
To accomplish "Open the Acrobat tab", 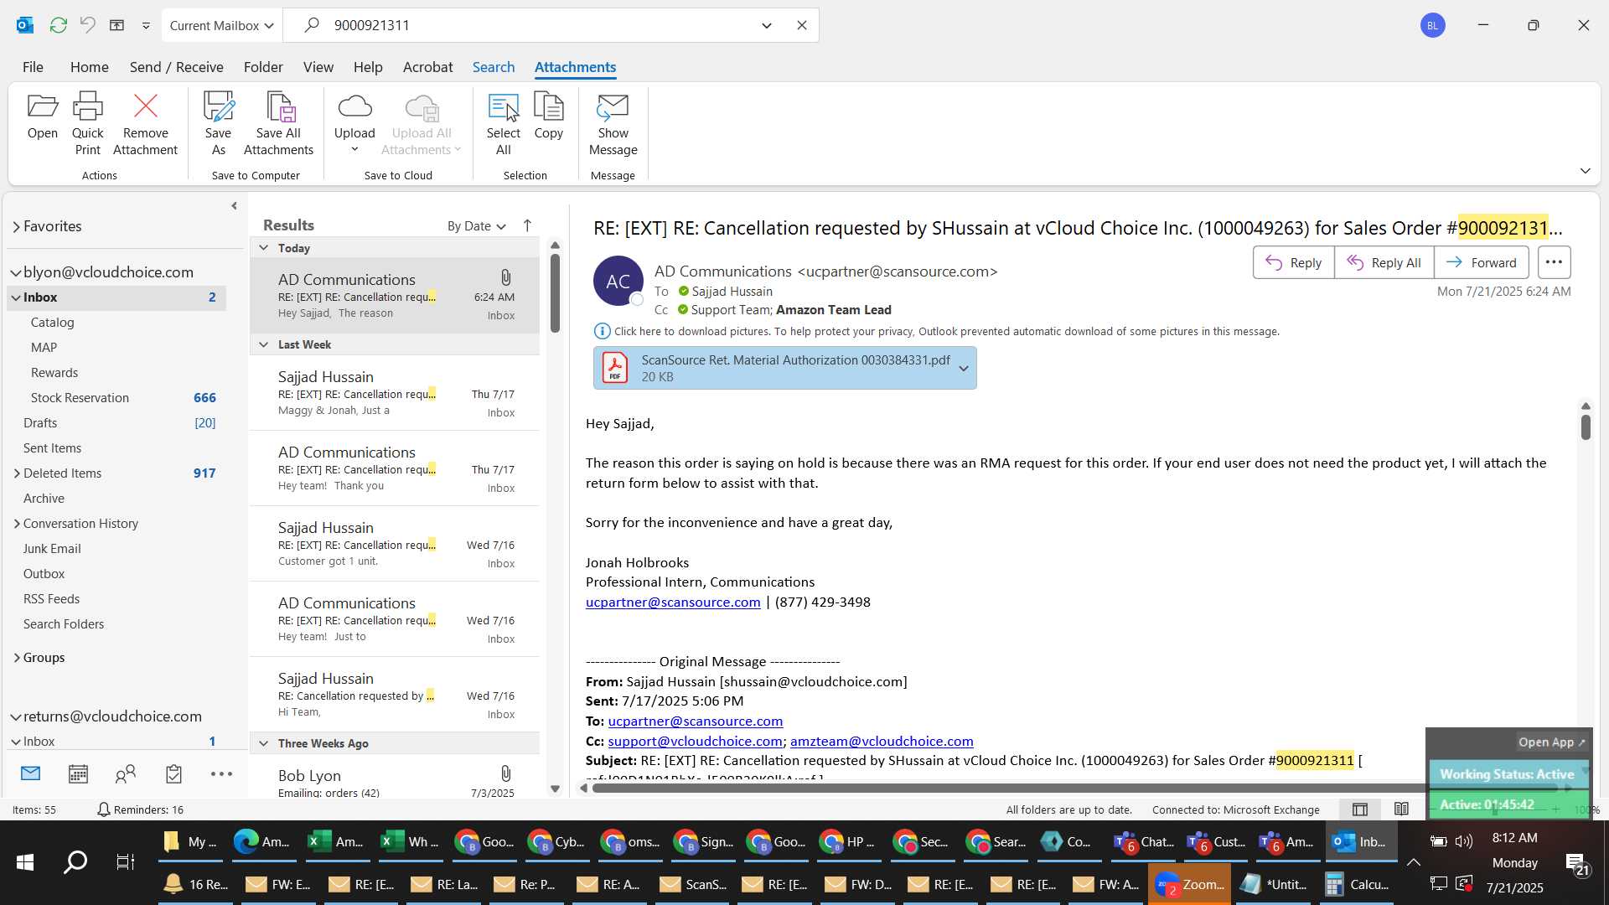I will (x=427, y=67).
